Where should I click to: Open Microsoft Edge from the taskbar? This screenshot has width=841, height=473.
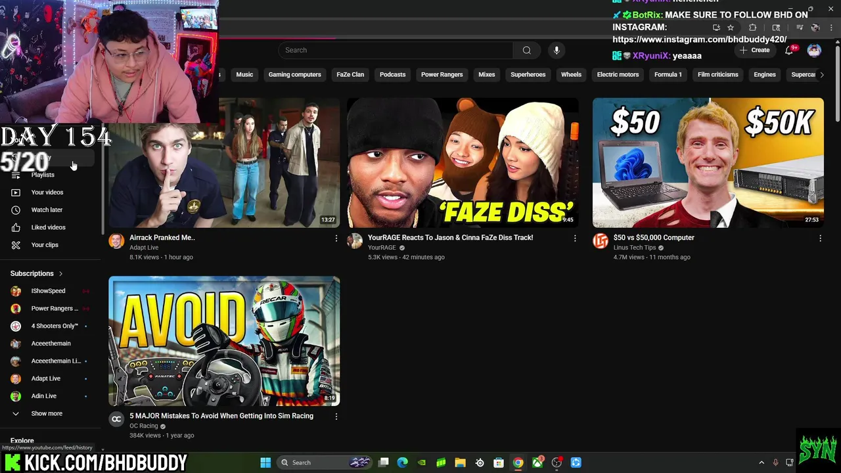(x=403, y=462)
